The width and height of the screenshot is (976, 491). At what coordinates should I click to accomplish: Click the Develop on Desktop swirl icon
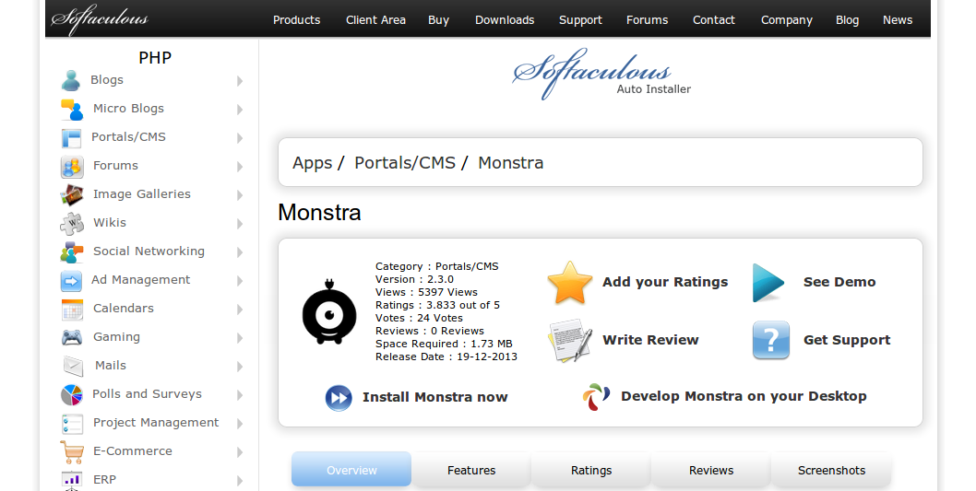click(596, 397)
